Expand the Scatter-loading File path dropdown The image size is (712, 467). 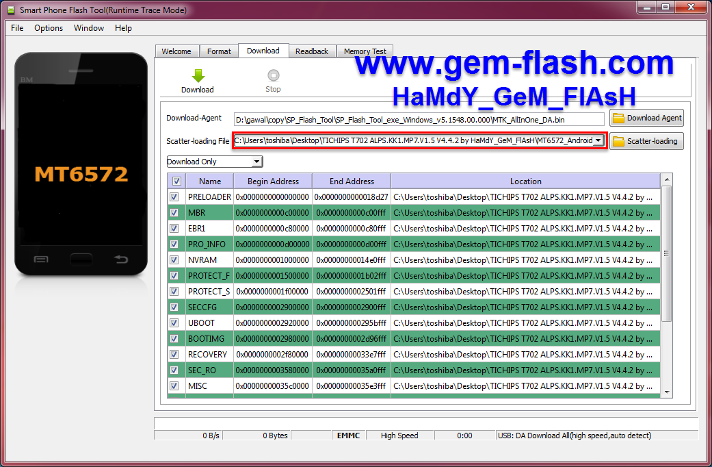[598, 140]
